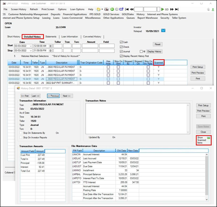Open the Start date dropdown
The height and width of the screenshot is (207, 217).
coord(31,46)
